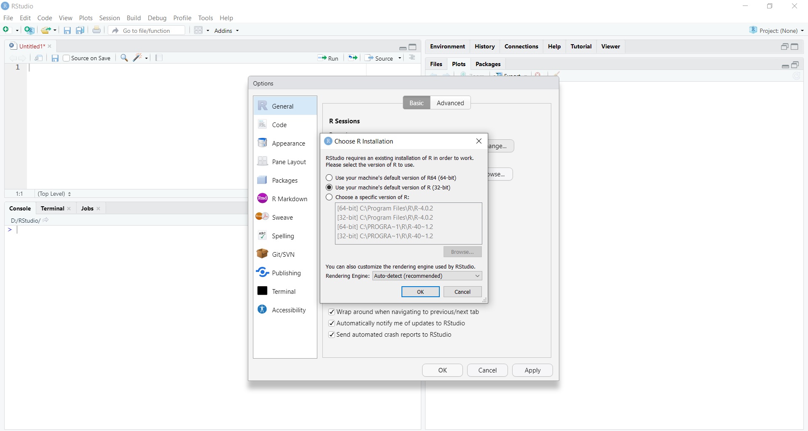
Task: Open the Addins dropdown
Action: [226, 31]
